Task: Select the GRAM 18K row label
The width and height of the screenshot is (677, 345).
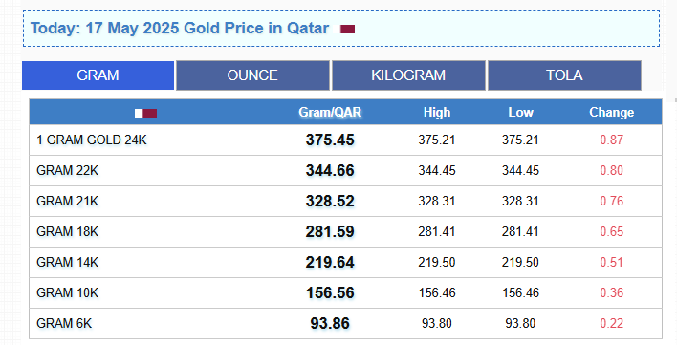Action: tap(67, 232)
